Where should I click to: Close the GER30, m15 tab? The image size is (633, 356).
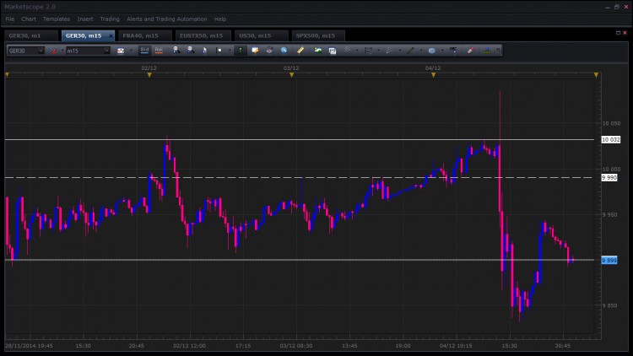(111, 36)
